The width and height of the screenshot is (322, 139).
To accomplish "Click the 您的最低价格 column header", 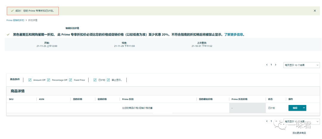I will coord(205,99).
